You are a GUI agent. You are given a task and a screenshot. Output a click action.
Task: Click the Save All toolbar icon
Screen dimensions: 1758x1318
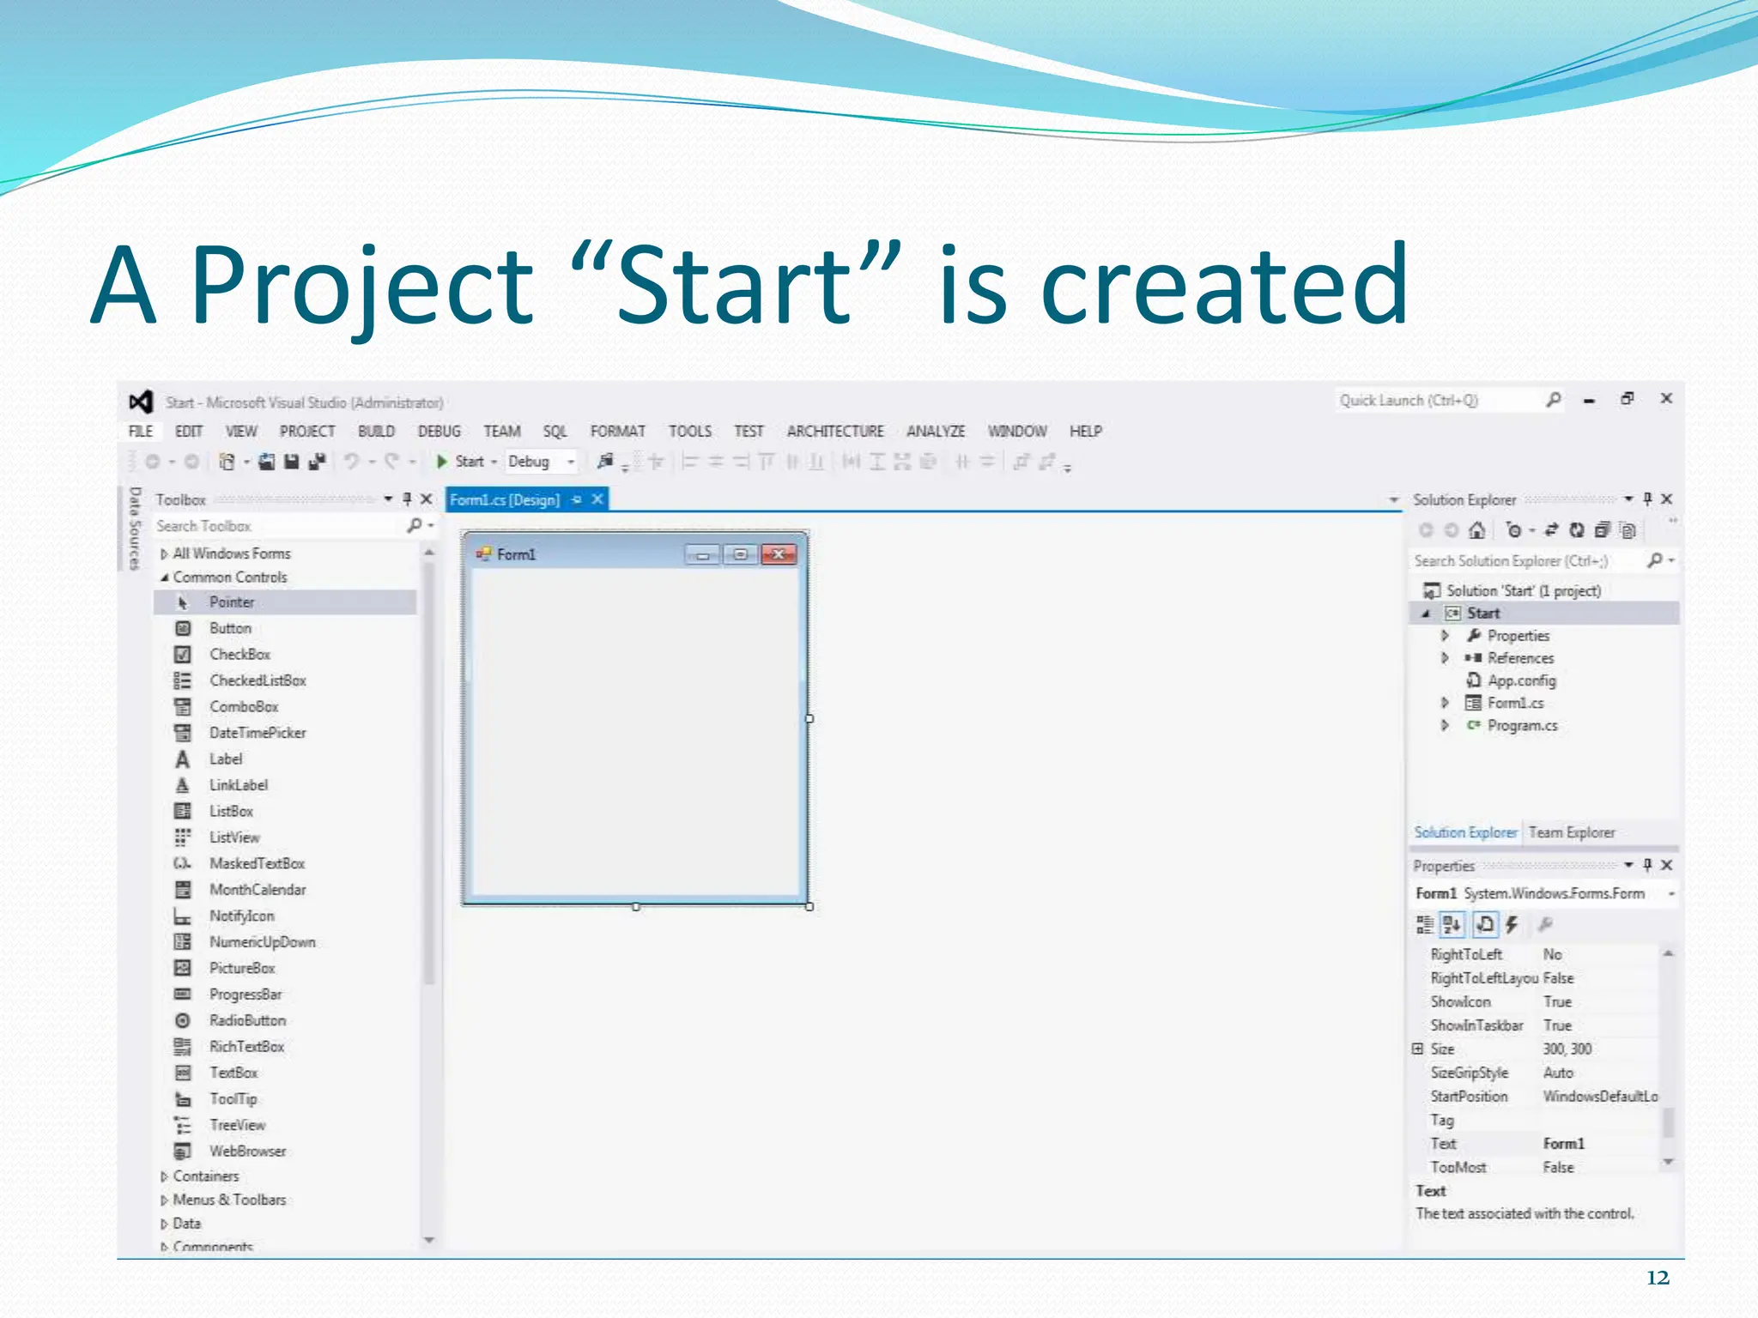(x=317, y=462)
